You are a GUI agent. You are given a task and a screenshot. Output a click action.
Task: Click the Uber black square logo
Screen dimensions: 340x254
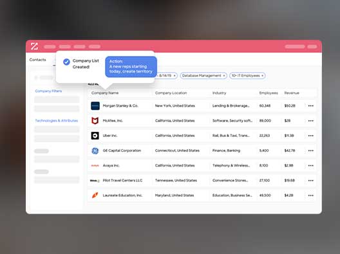tap(95, 136)
